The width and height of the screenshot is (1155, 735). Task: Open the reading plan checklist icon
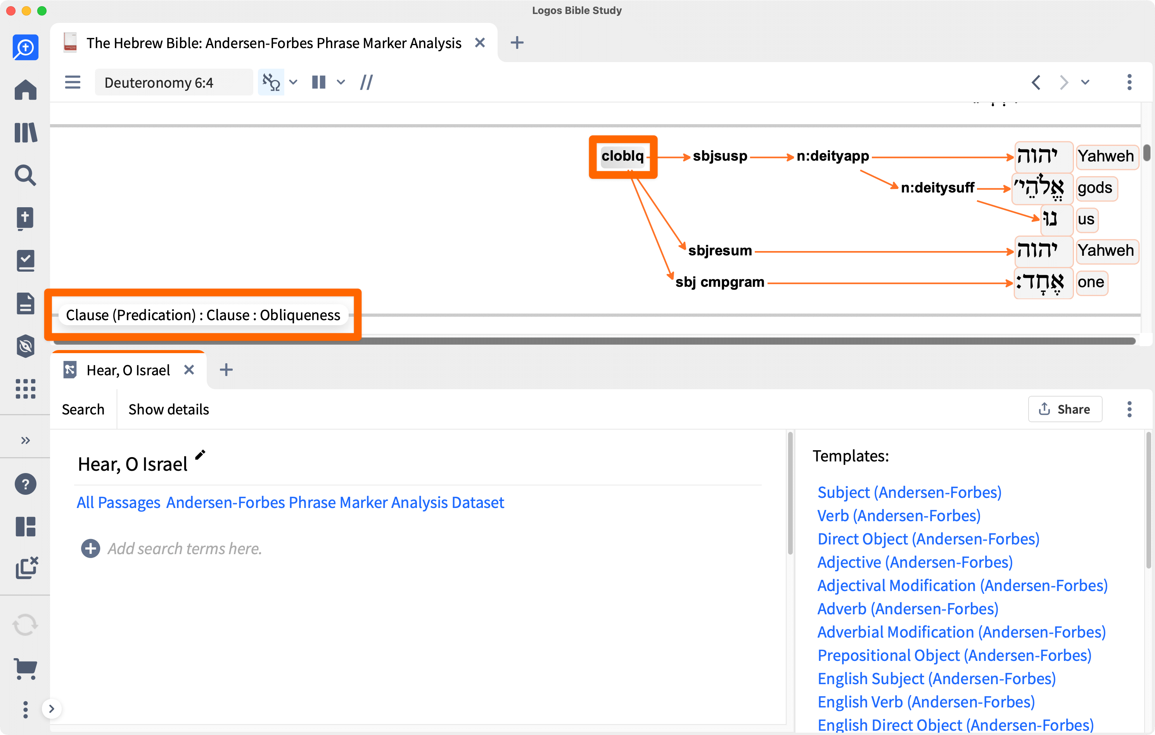(26, 261)
